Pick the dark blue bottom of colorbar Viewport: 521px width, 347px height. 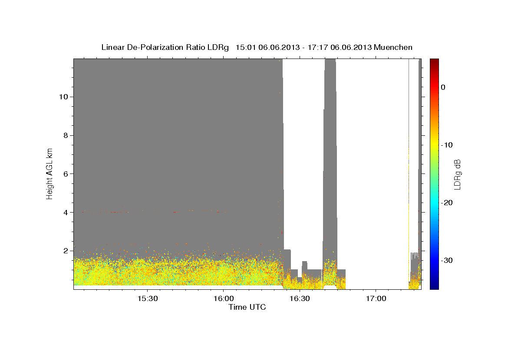(434, 286)
